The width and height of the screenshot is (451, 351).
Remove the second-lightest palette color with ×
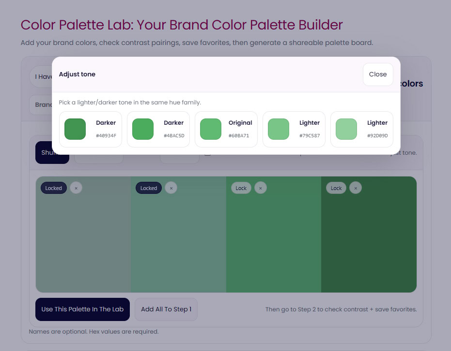(171, 188)
